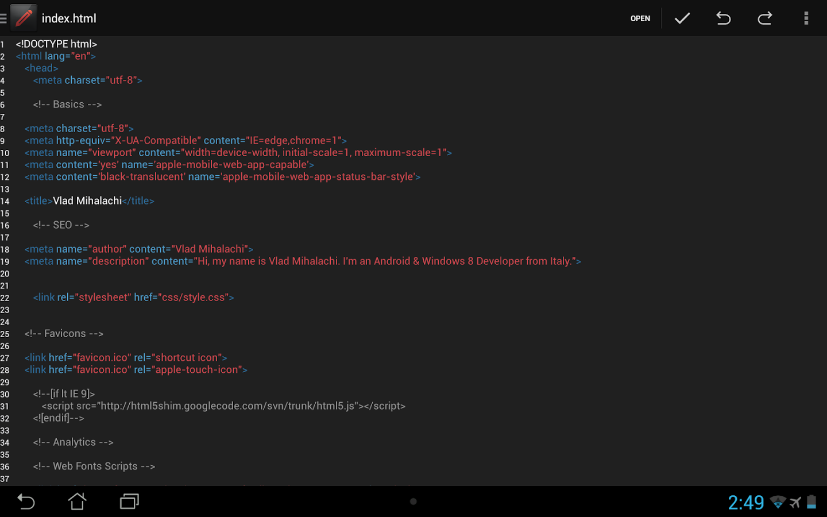The width and height of the screenshot is (827, 517).
Task: Click the <![endif]--> line
Action: coord(59,418)
